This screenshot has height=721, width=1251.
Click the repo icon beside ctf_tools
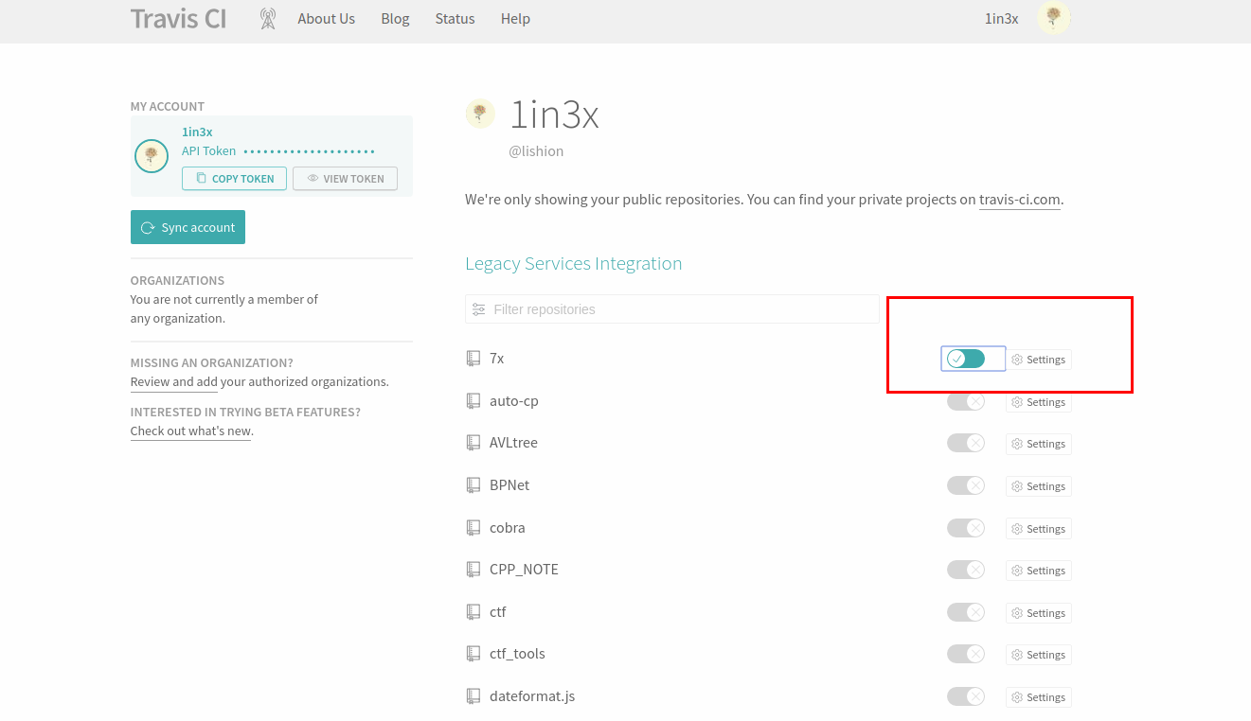tap(474, 654)
